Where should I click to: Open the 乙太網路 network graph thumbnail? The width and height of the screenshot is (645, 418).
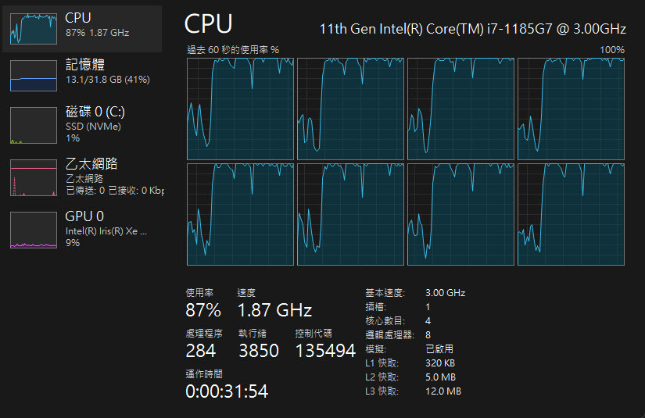pyautogui.click(x=34, y=177)
